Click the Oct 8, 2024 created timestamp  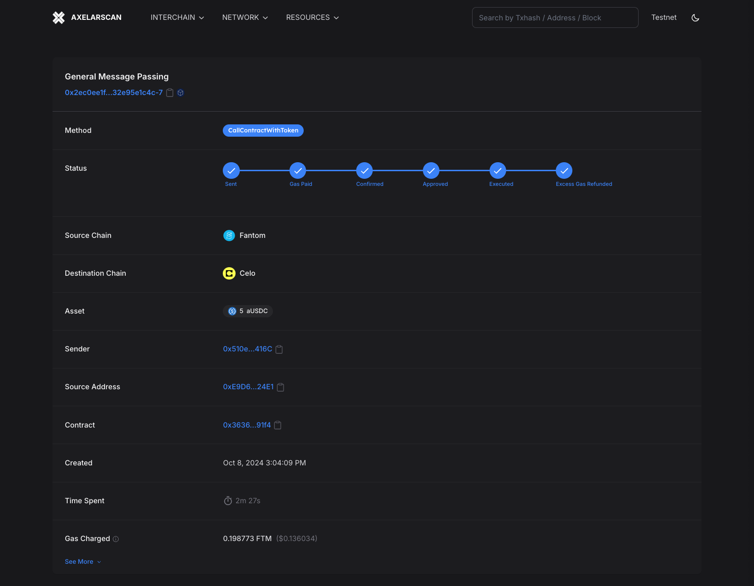click(264, 463)
